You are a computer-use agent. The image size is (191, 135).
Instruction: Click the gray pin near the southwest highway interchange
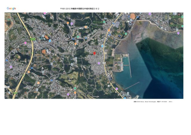(x=9, y=93)
